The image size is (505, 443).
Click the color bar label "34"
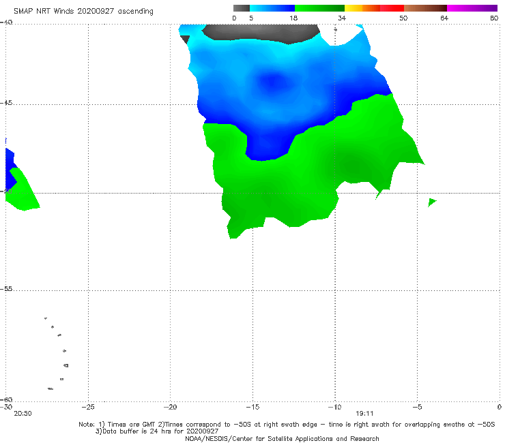(x=342, y=18)
